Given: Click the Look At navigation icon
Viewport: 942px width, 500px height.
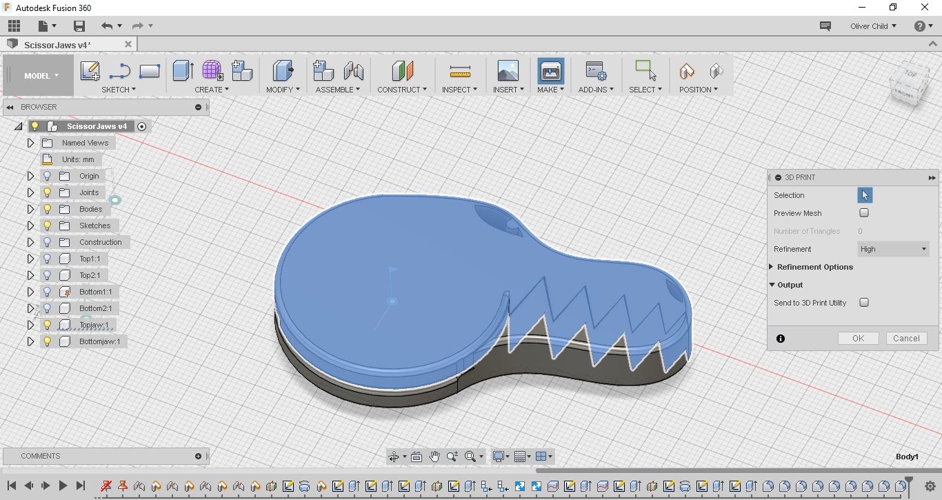Looking at the screenshot, I should point(417,457).
